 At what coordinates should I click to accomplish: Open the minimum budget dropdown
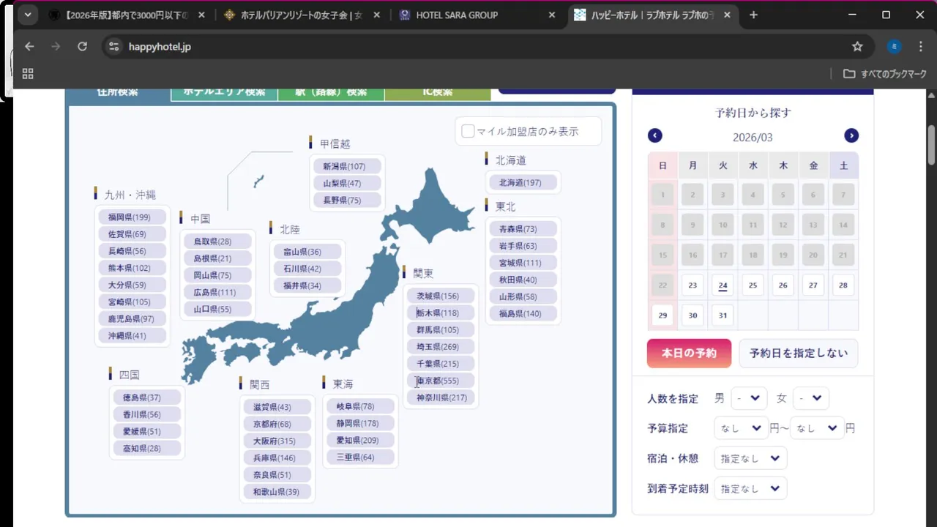tap(741, 428)
